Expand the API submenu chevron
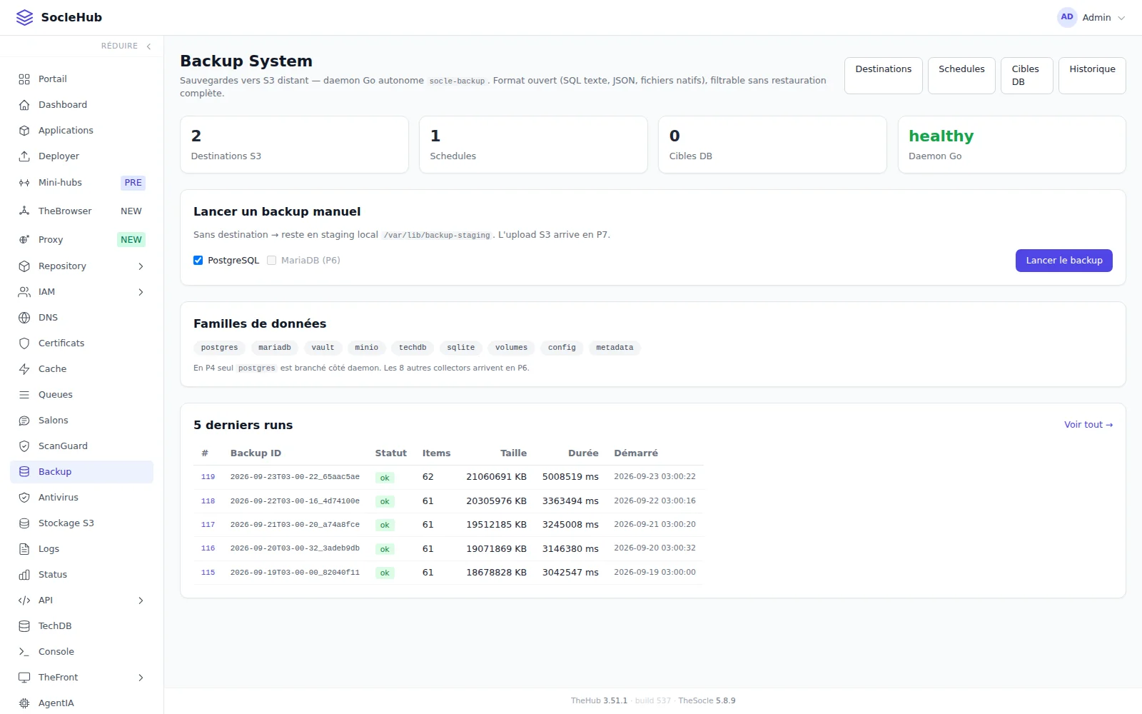Viewport: 1142px width, 714px height. coord(141,600)
